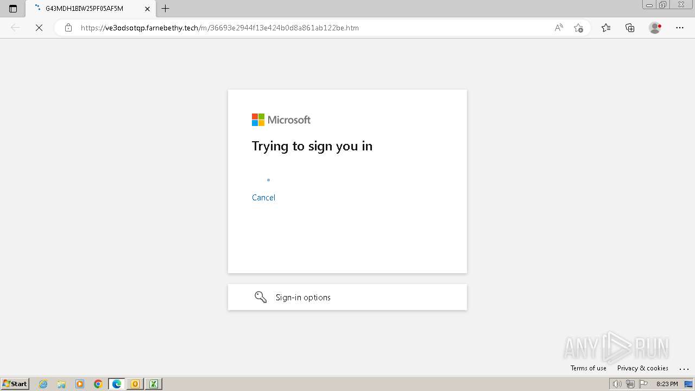The height and width of the screenshot is (391, 695).
Task: Open Read aloud from address bar
Action: pos(559,28)
